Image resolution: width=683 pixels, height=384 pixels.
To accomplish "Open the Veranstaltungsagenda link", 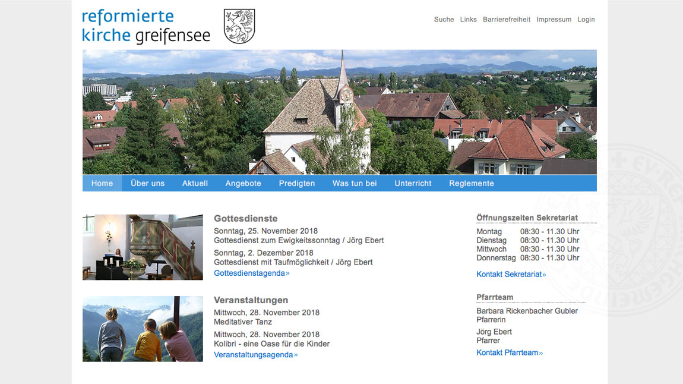I will tap(256, 355).
